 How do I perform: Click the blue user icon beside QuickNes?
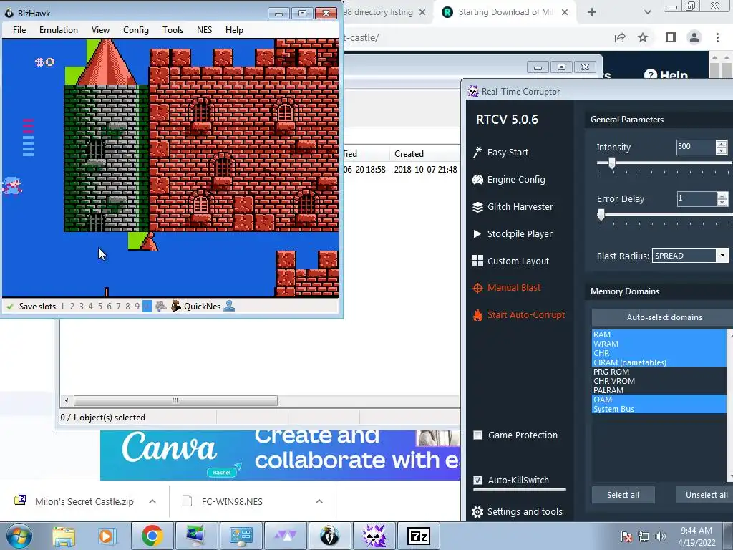click(229, 307)
